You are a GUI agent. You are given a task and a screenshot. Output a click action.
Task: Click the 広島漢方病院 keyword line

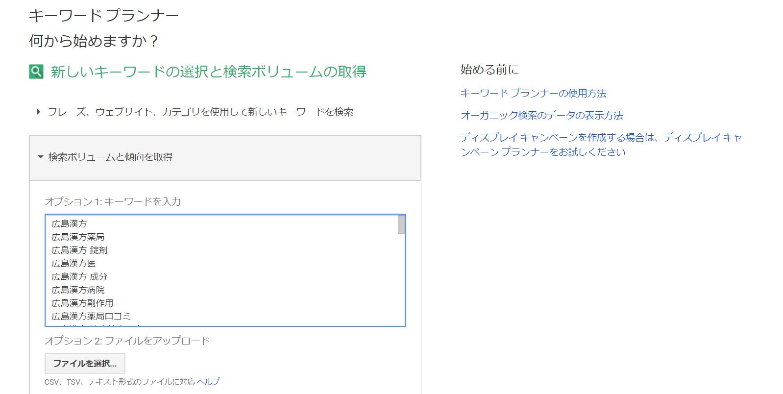point(78,290)
